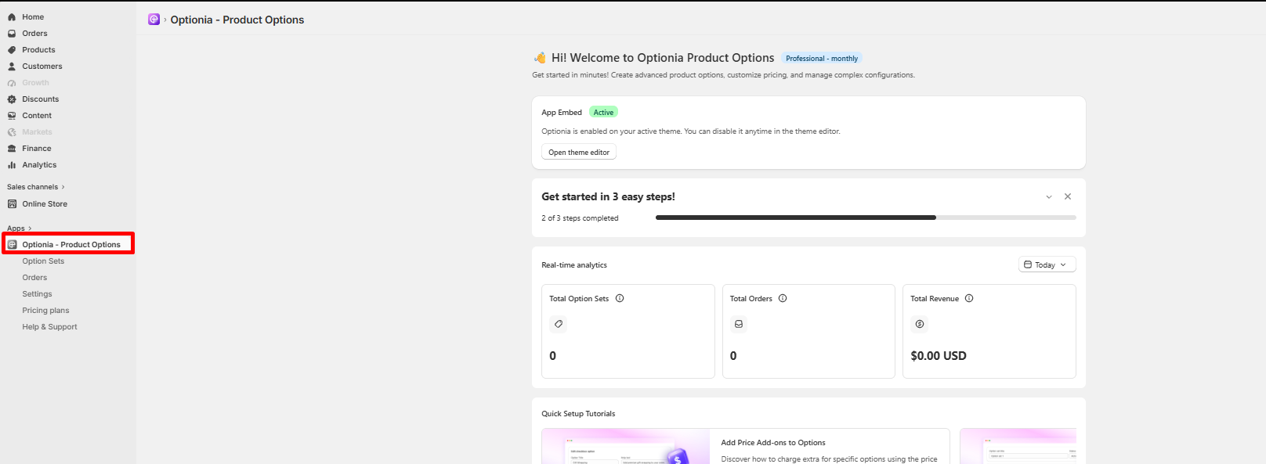Dismiss the Get started steps card
This screenshot has width=1266, height=464.
[1068, 196]
